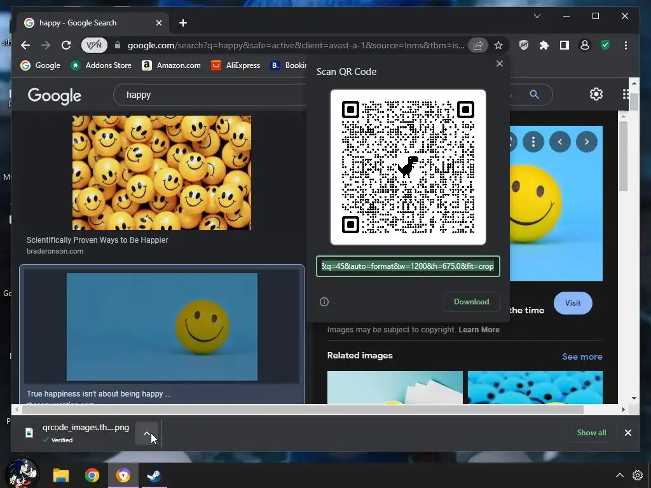Click the QR code image
This screenshot has width=651, height=488.
[408, 167]
